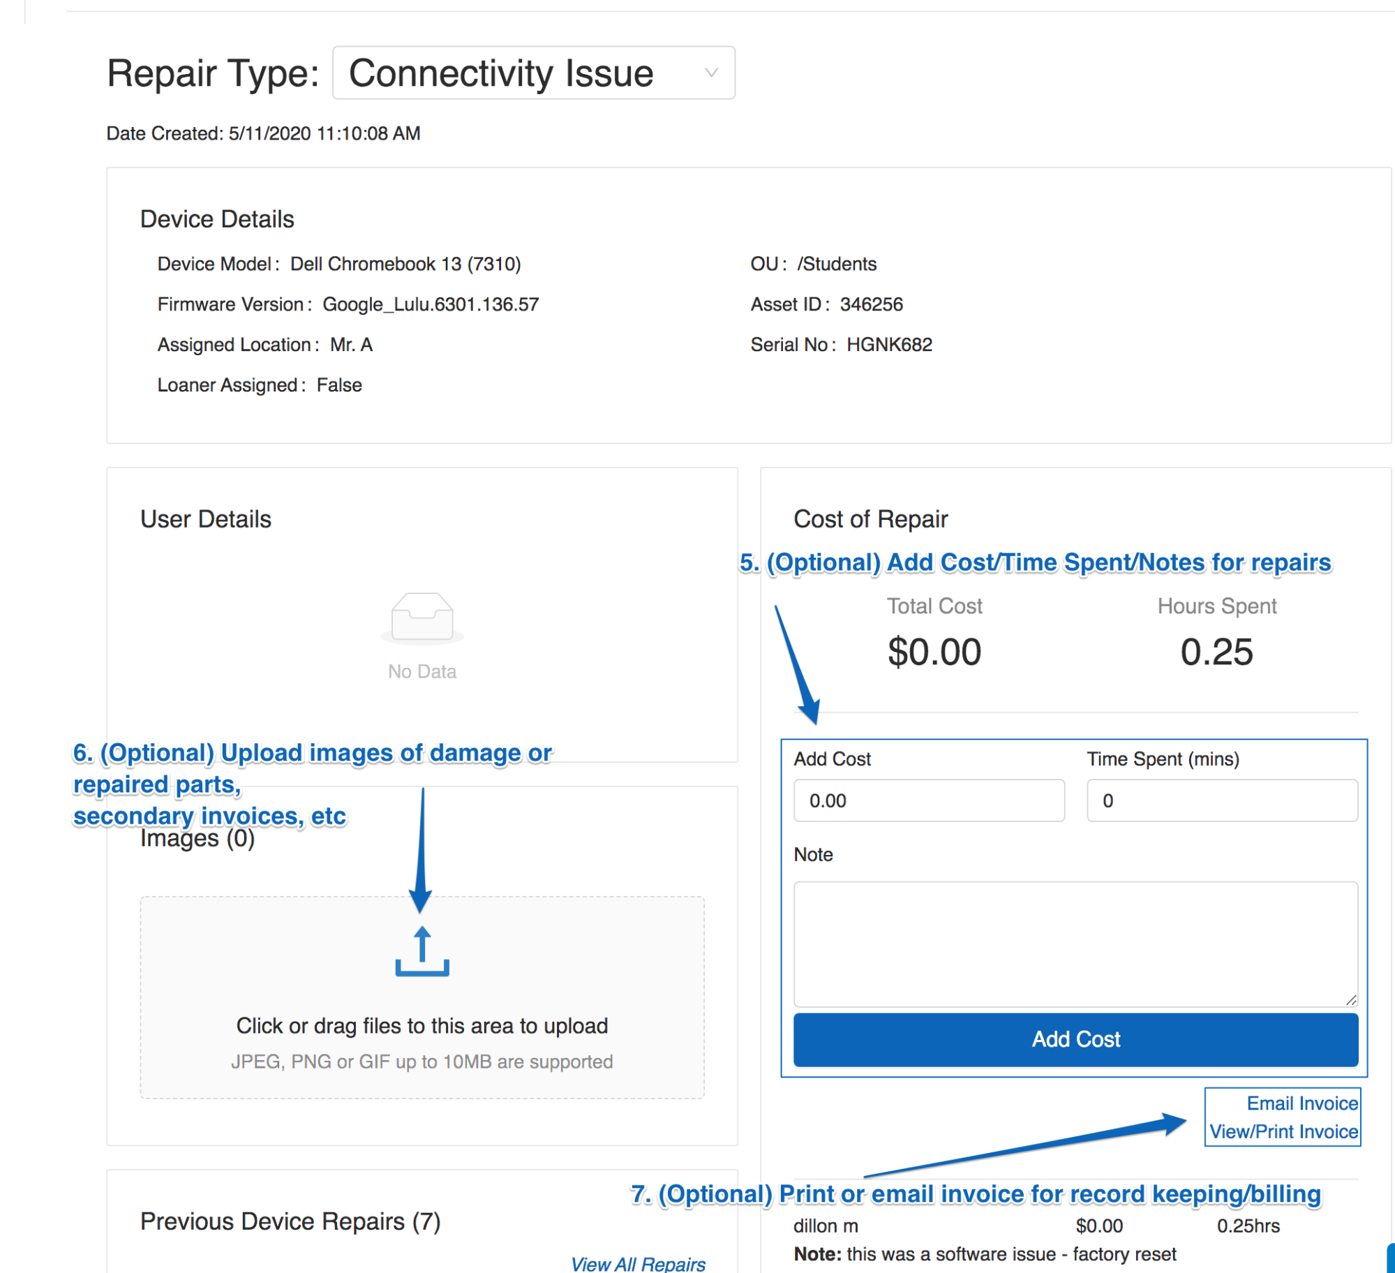Click the Assigned Location value Mr. A
Viewport: 1395px width, 1273px height.
click(x=352, y=345)
